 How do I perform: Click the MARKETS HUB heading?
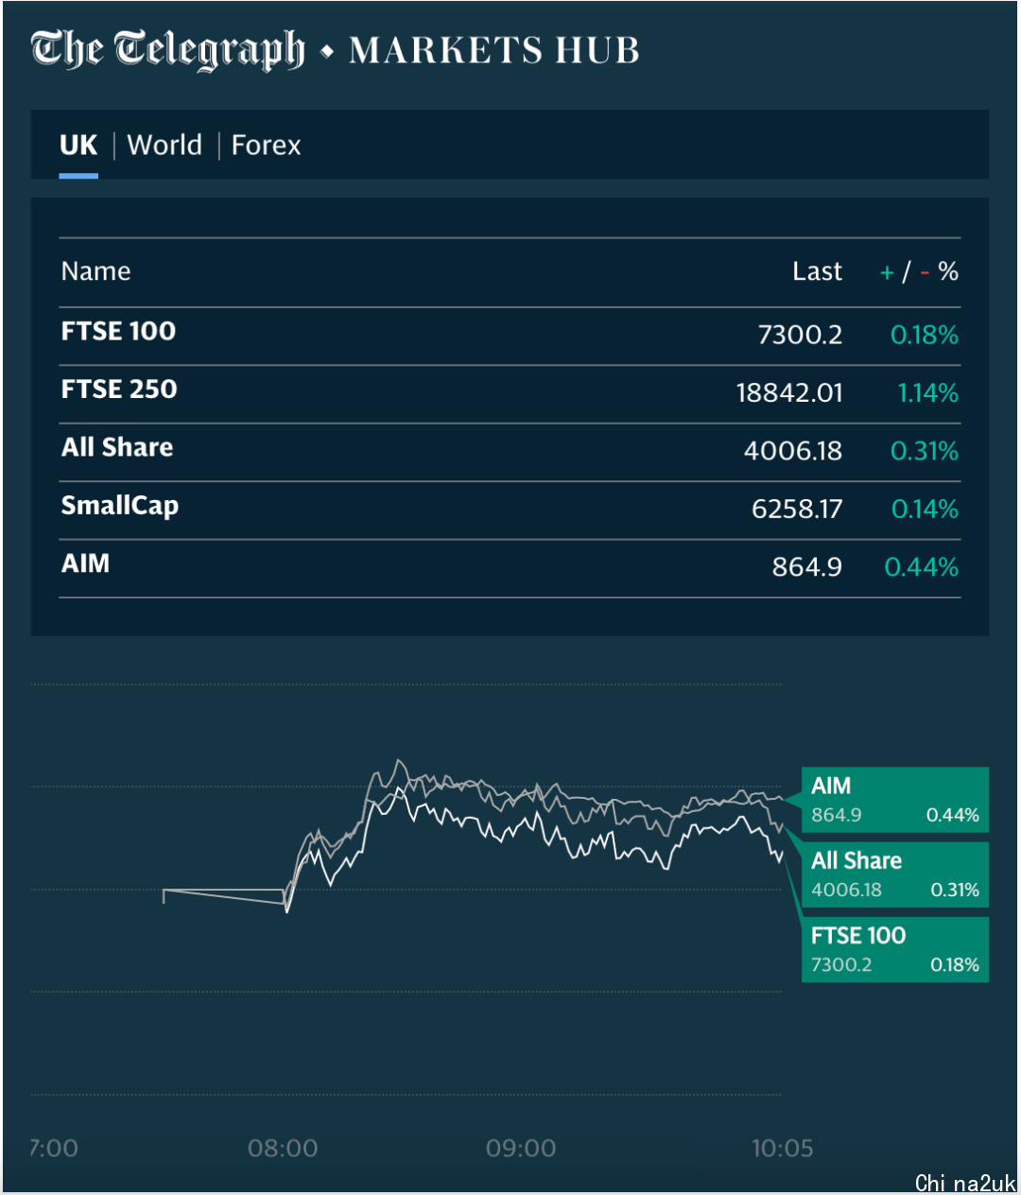tap(494, 50)
